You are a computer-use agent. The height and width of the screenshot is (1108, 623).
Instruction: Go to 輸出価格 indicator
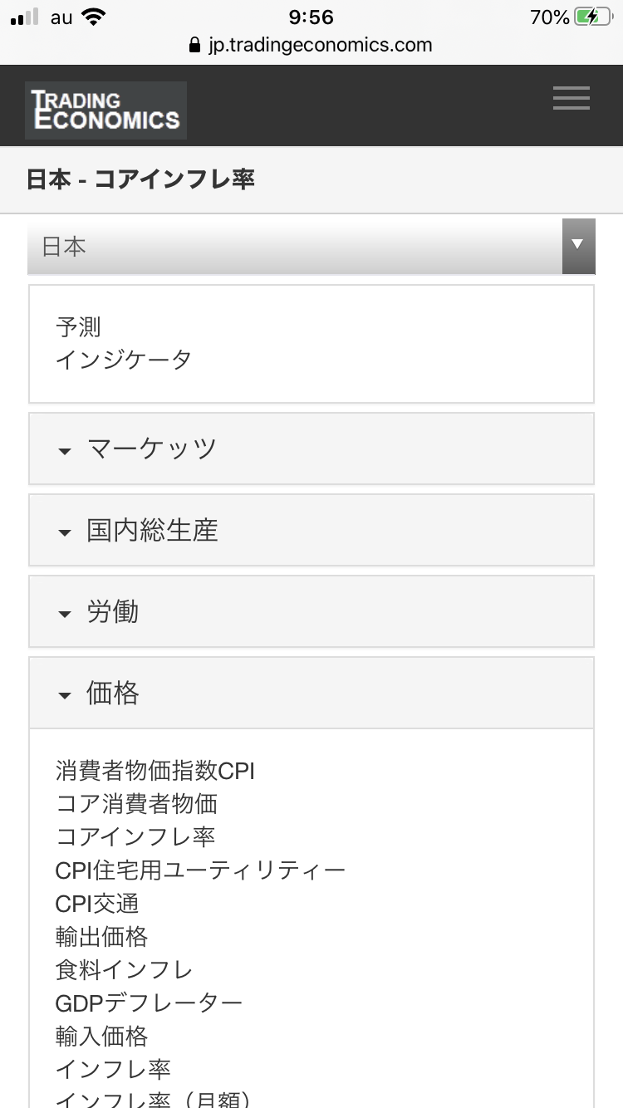101,937
